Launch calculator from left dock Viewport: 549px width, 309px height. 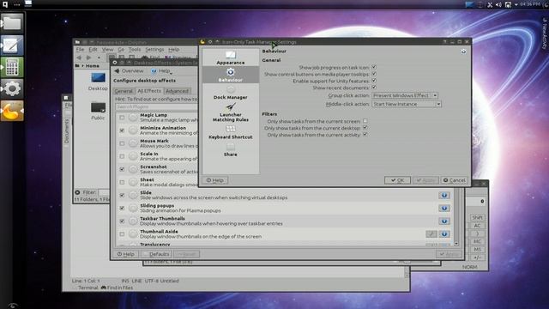coord(12,67)
